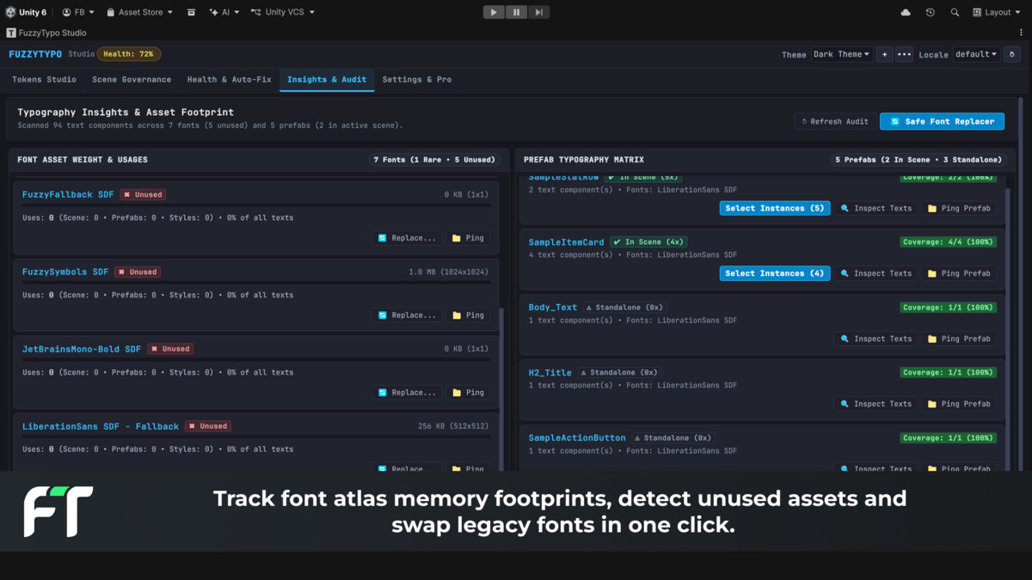Viewport: 1032px width, 580px height.
Task: Click the search magnifier in top bar
Action: click(955, 12)
